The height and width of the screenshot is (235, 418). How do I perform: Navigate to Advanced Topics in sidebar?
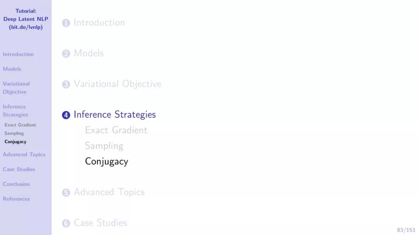click(24, 154)
